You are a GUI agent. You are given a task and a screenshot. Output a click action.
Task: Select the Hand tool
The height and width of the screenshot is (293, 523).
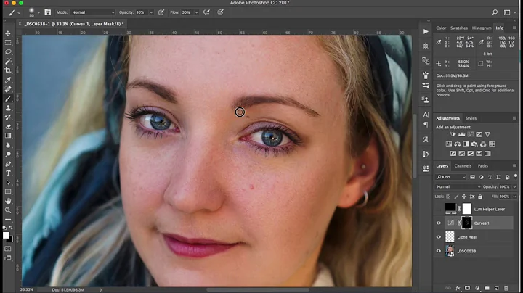[x=8, y=201]
